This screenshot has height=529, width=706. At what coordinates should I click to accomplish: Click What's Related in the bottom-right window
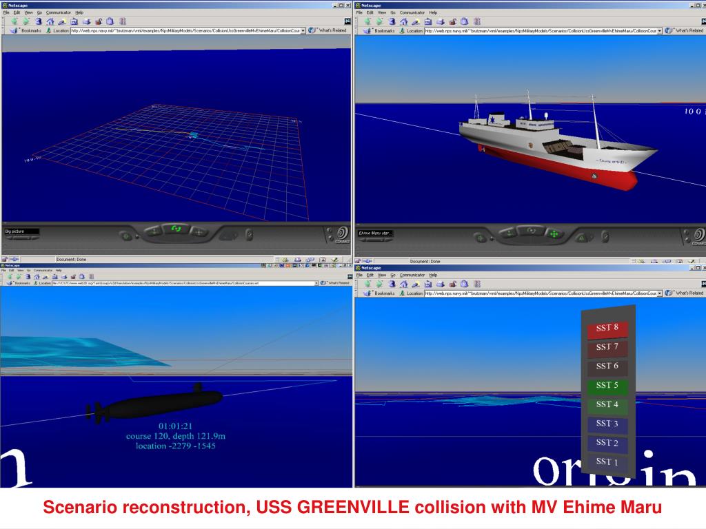(685, 293)
